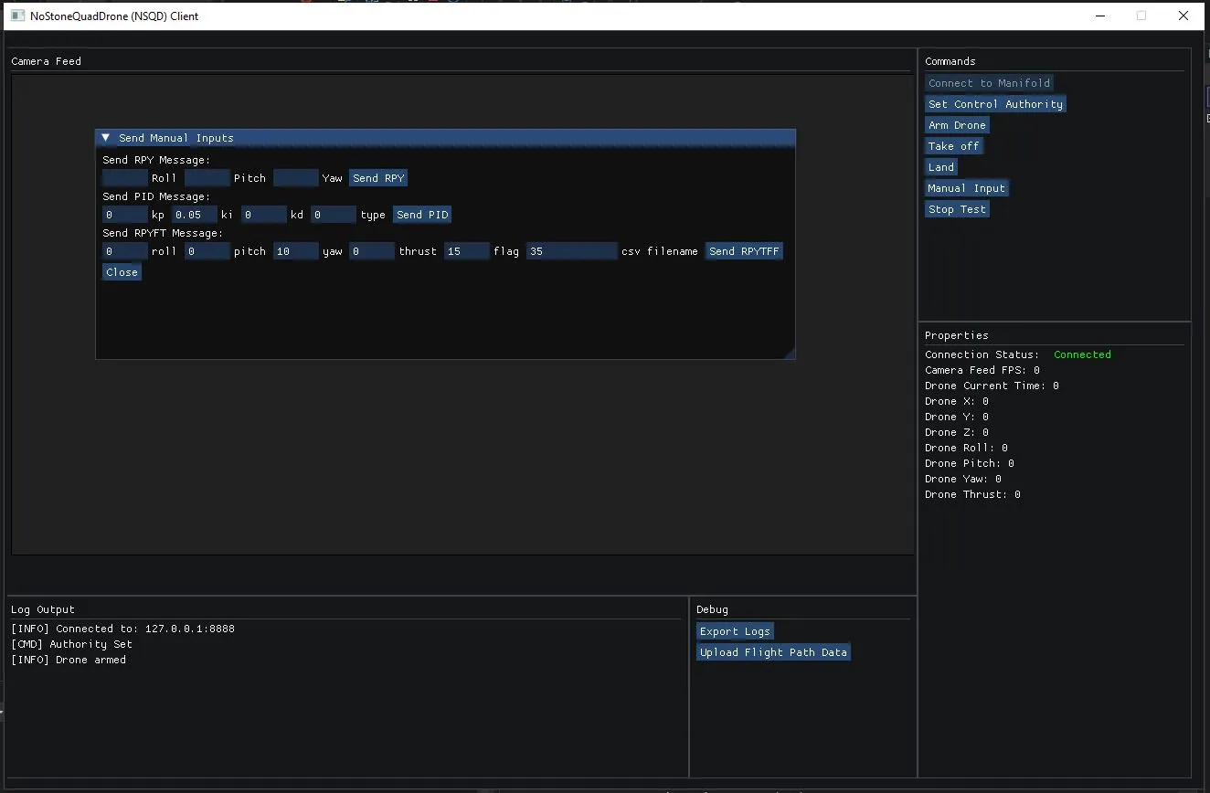Click the NSQD Client app icon in title bar
The image size is (1210, 793).
tap(17, 16)
